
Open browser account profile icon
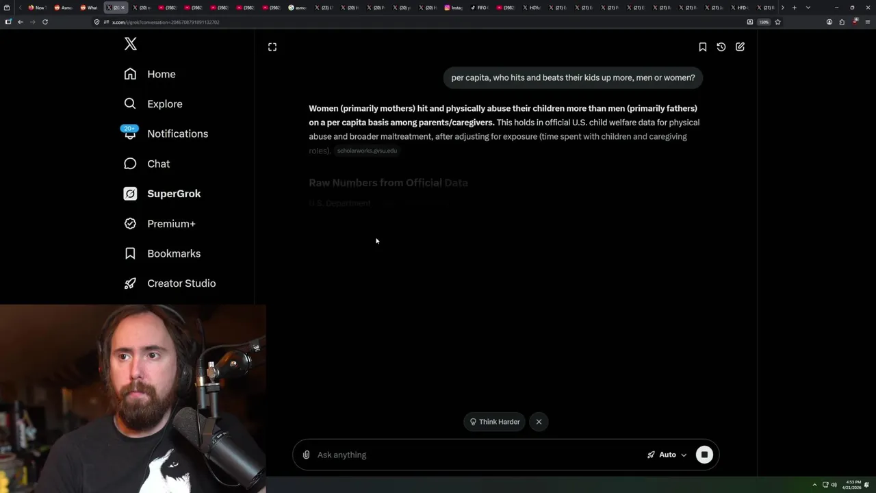[829, 22]
